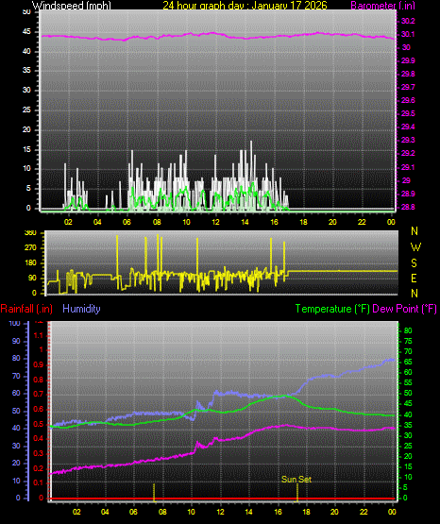Click the 55 temperature axis value
Image resolution: width=440 pixels, height=524 pixels.
(x=408, y=382)
